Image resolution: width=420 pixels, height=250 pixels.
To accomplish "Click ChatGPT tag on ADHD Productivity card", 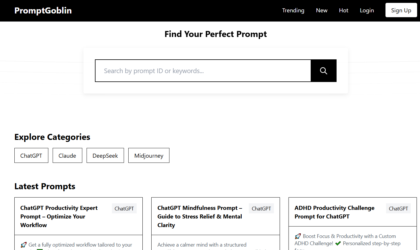I will coord(398,209).
